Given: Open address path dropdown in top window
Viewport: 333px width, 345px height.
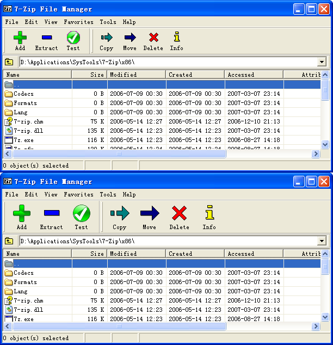Looking at the screenshot, I should coord(322,62).
